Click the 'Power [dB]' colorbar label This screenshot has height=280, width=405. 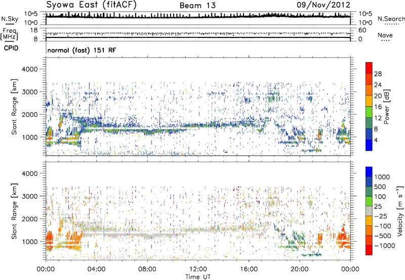(x=386, y=107)
